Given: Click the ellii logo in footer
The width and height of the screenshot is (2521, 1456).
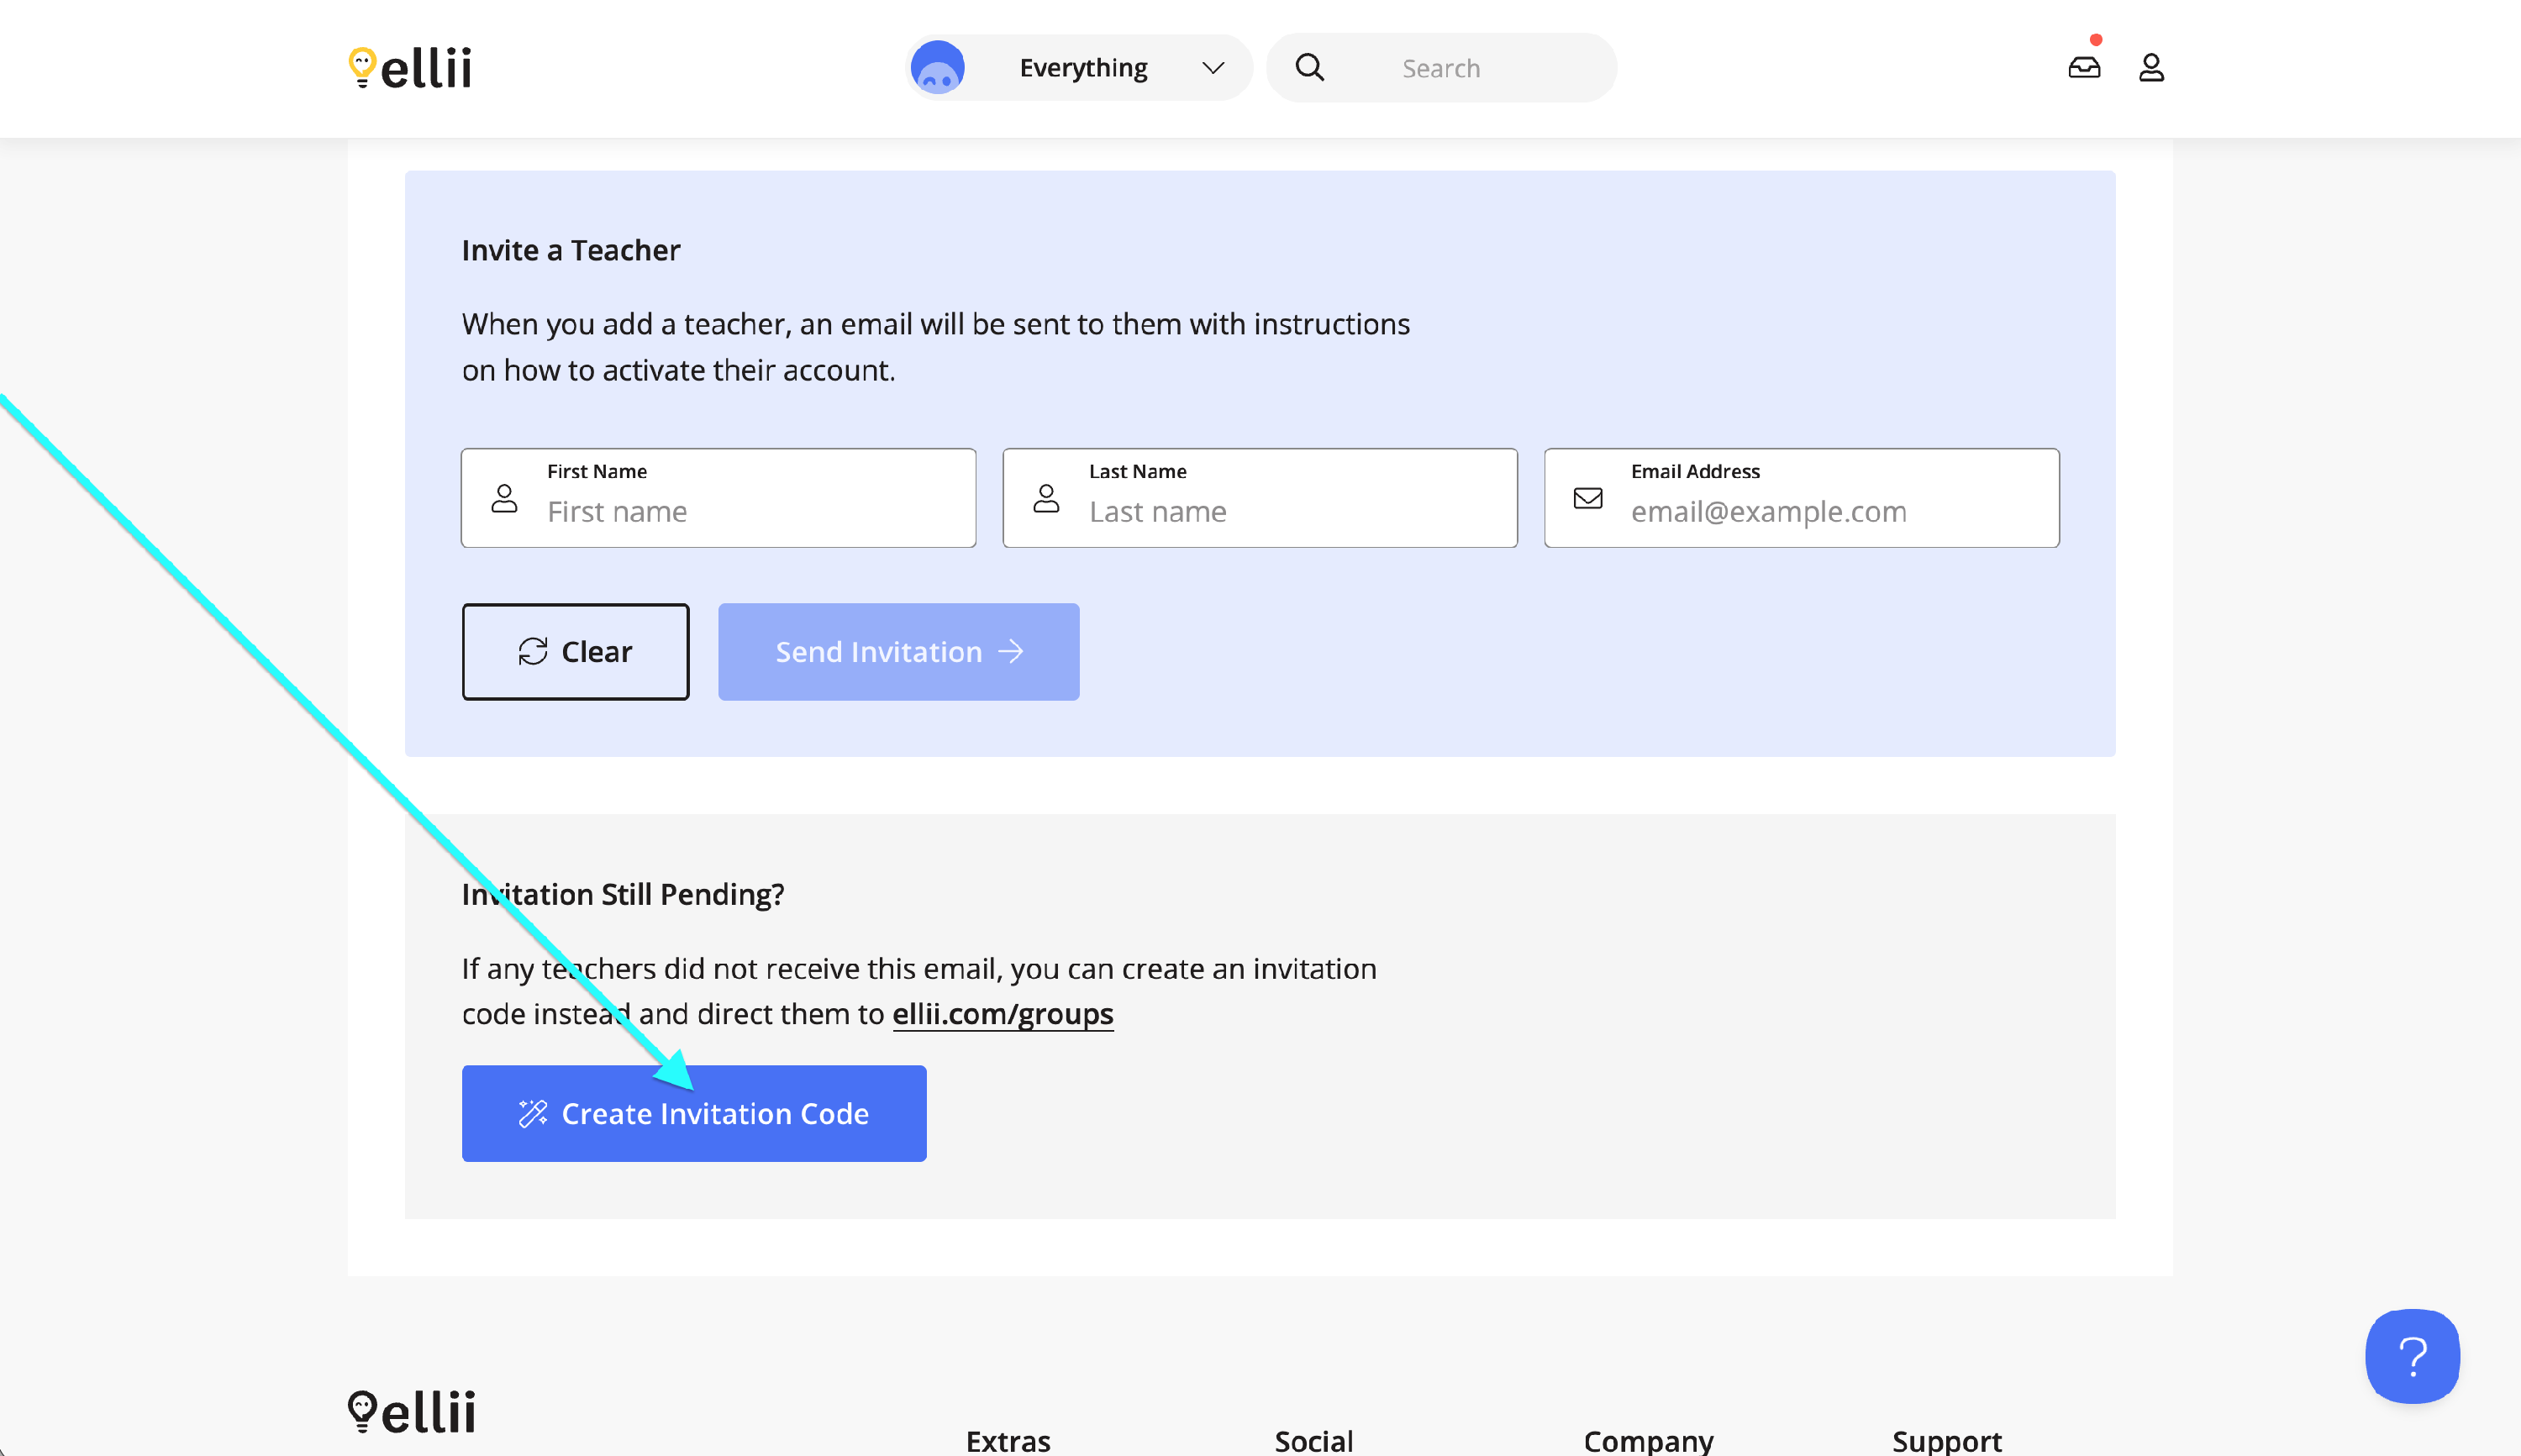Looking at the screenshot, I should [x=412, y=1411].
